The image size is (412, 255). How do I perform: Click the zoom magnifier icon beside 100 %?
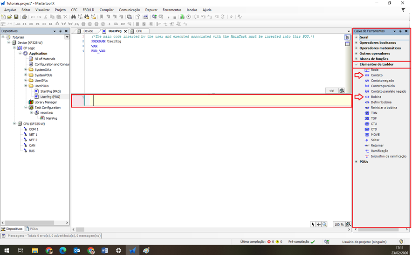point(349,224)
